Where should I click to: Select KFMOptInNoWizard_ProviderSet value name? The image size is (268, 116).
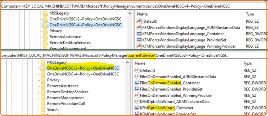(x=168, y=114)
